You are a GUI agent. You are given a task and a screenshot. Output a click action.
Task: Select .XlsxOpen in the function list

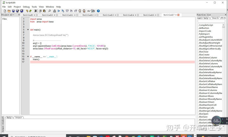[203, 114]
